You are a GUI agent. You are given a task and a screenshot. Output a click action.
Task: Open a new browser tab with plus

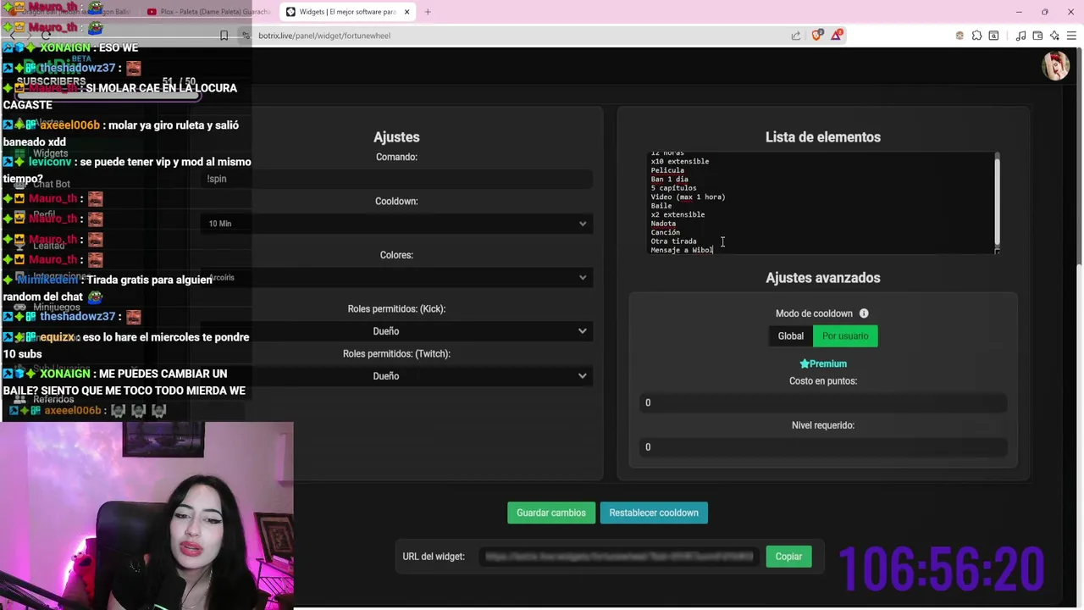[428, 12]
